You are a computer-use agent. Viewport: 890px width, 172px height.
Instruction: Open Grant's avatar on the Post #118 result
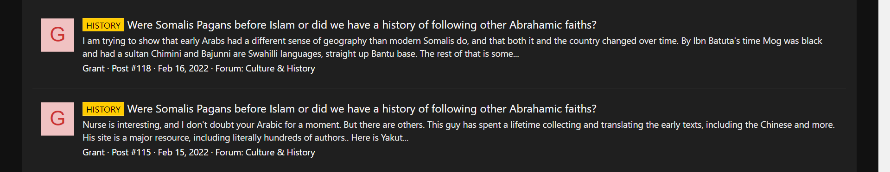pyautogui.click(x=57, y=35)
